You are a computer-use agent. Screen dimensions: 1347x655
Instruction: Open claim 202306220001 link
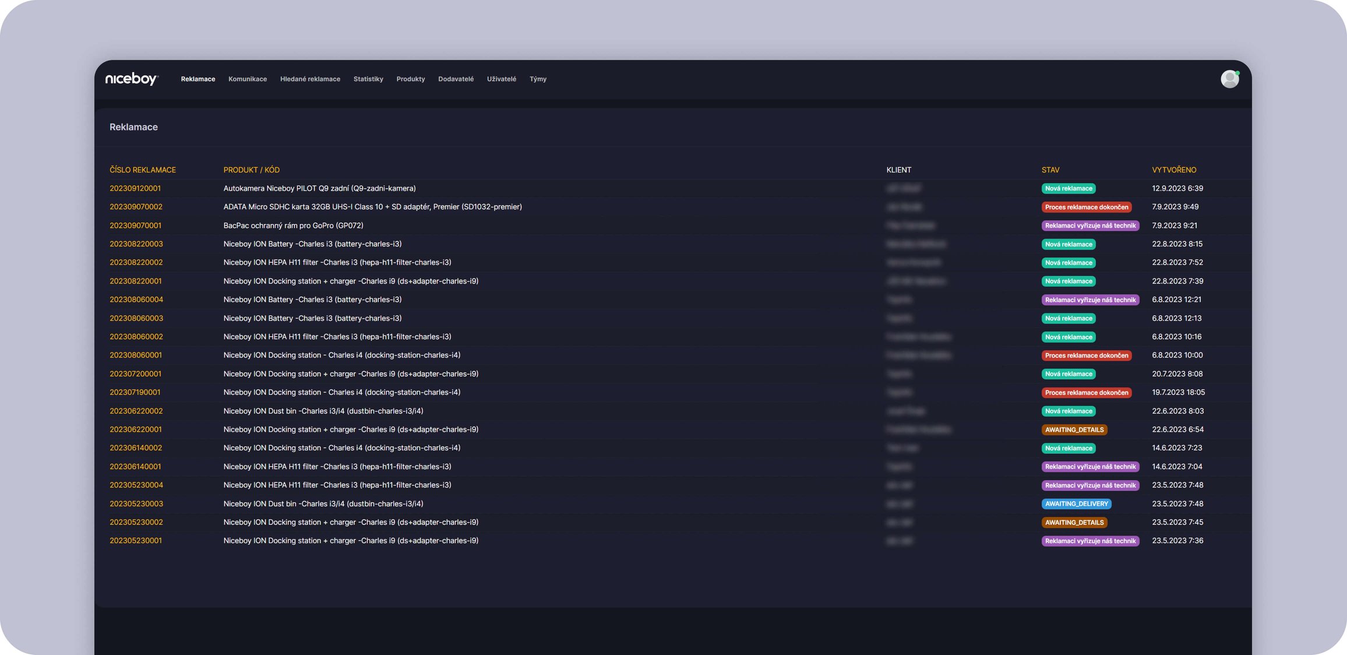pos(136,429)
